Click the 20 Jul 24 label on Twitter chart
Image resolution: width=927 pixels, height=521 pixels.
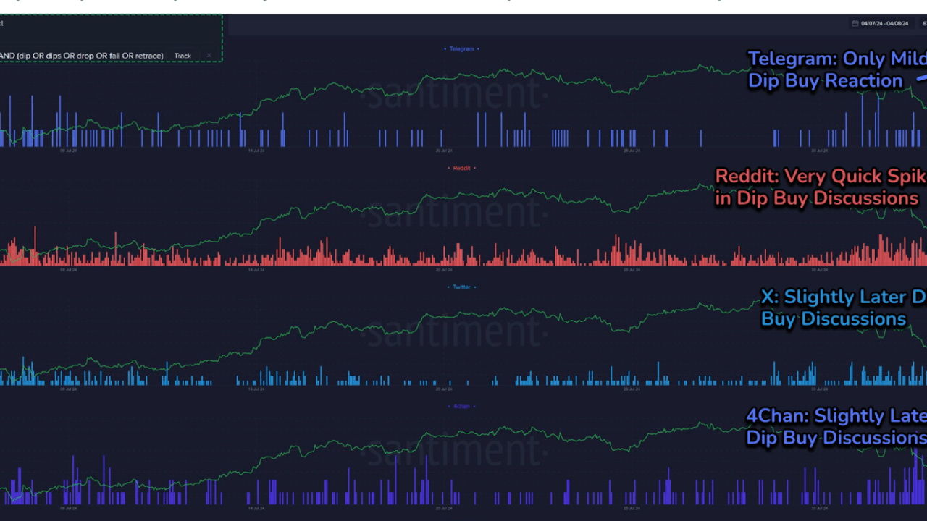443,389
